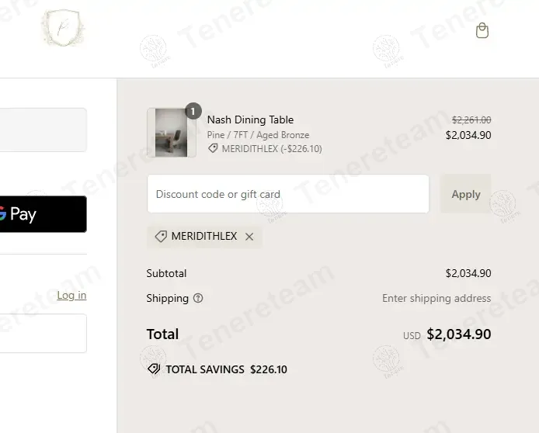Follow the Log in link

click(x=71, y=295)
